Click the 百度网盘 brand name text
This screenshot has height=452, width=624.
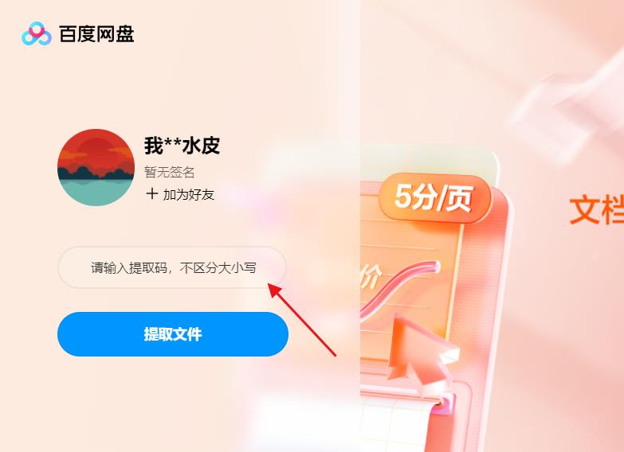point(96,33)
